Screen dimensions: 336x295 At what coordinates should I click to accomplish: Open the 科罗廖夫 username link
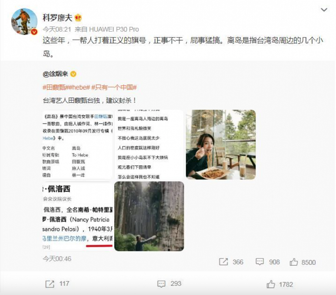pyautogui.click(x=57, y=18)
